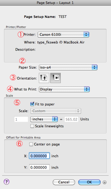
Task: Click the Page Setup - Layout 1 title bar
Action: click(x=55, y=3)
